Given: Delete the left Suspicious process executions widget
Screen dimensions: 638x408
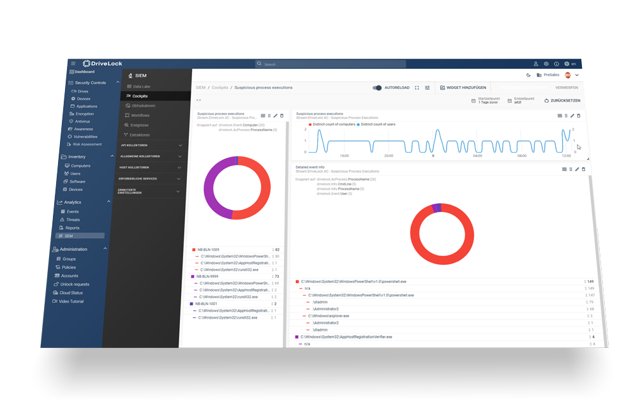Looking at the screenshot, I should 281,116.
